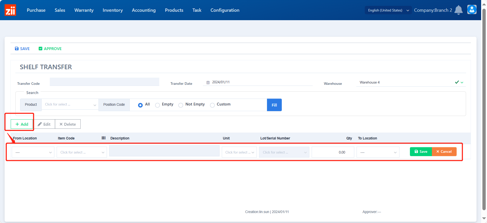
Task: Open the Product search dropdown
Action: pyautogui.click(x=70, y=104)
